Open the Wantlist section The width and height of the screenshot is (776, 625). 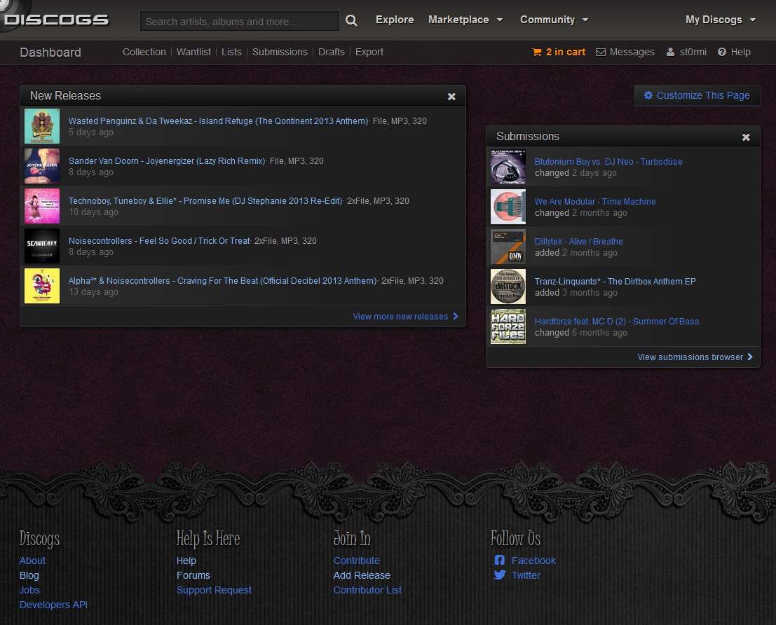pyautogui.click(x=193, y=52)
